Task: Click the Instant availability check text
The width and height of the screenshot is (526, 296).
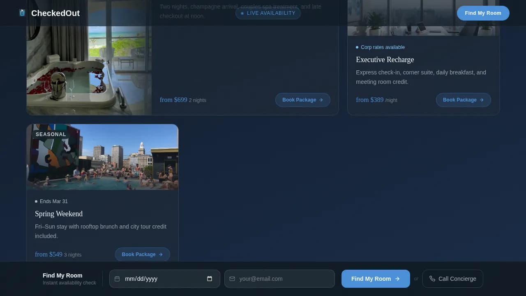Action: 69,283
